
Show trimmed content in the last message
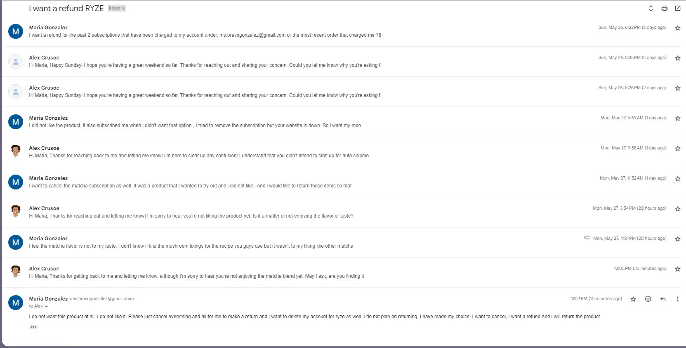click(33, 327)
